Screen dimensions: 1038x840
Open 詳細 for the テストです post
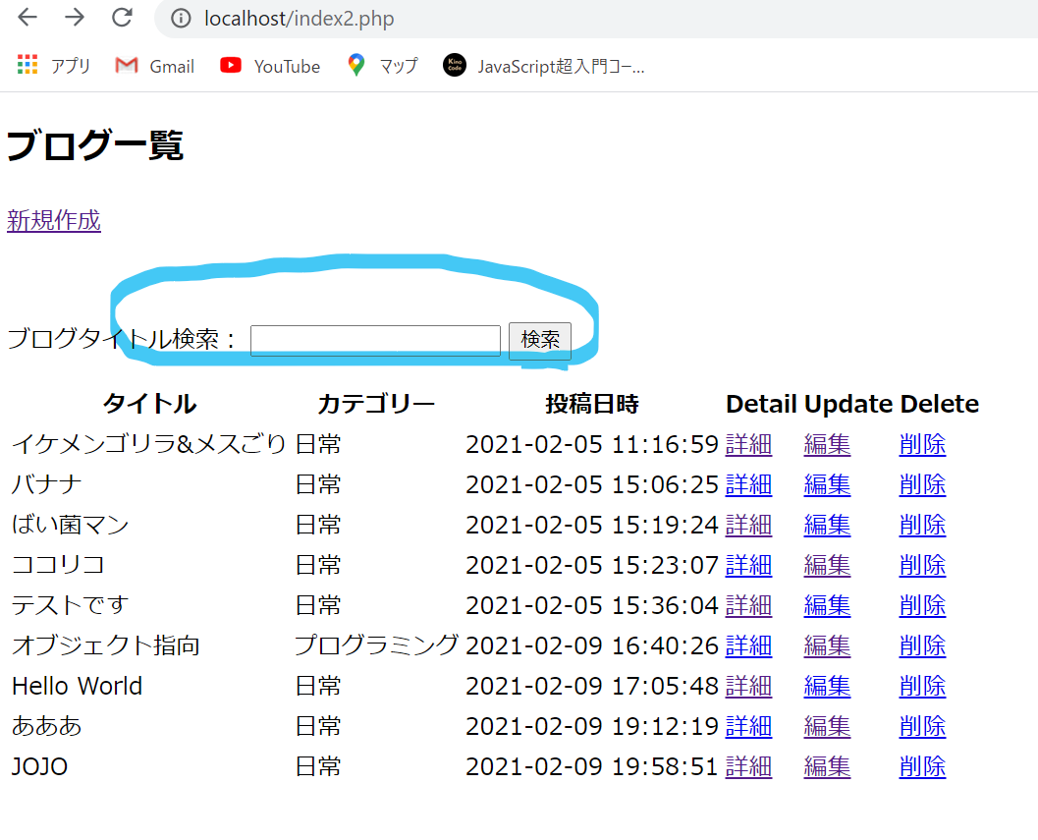748,605
